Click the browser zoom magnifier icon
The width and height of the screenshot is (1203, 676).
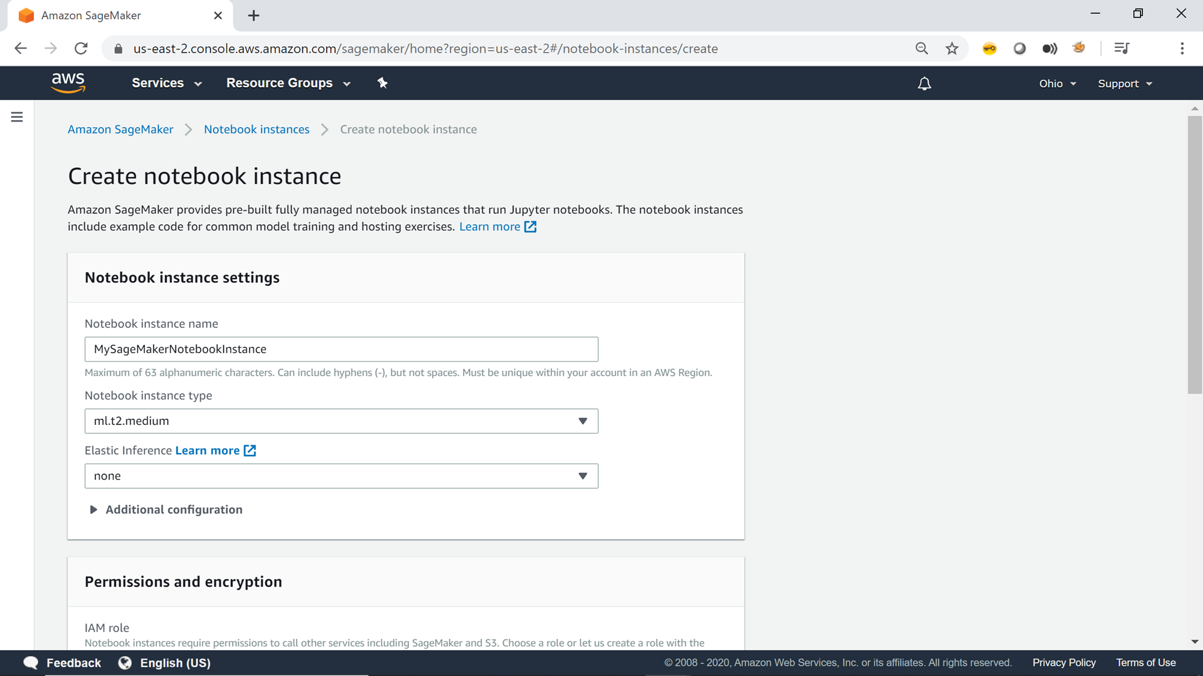click(921, 49)
